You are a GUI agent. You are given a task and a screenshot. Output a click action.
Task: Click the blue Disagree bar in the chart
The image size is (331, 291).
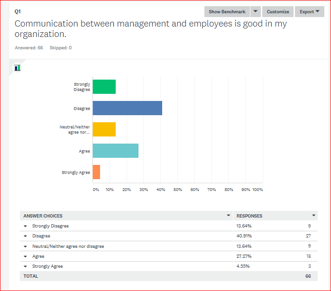coord(127,108)
